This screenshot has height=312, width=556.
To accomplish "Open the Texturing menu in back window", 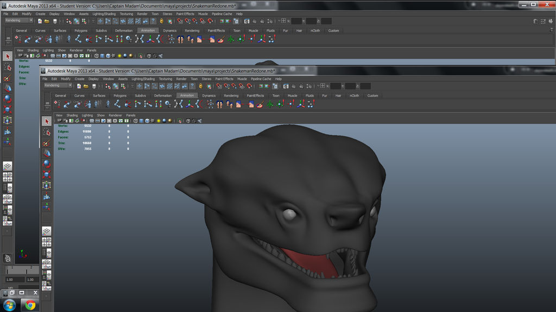I will tap(126, 14).
